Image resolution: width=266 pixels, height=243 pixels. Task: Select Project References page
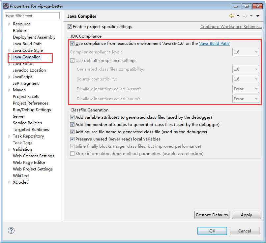coord(31,103)
